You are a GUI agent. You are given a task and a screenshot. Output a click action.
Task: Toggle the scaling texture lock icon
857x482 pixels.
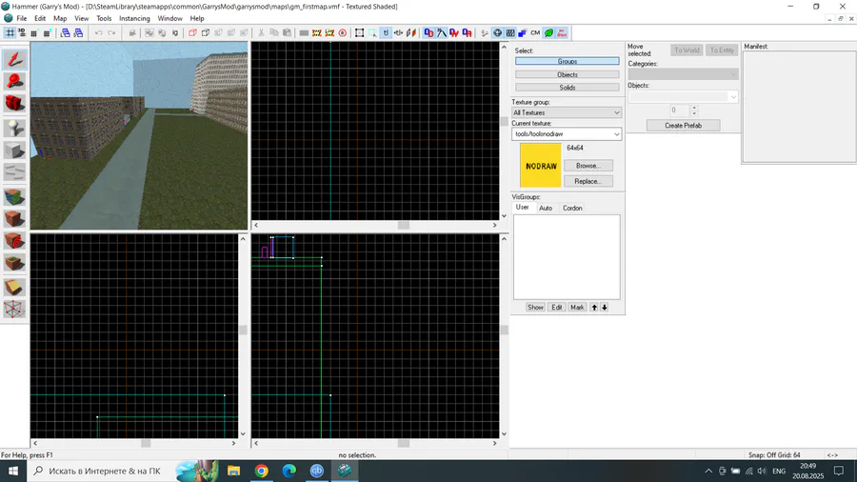click(x=398, y=32)
